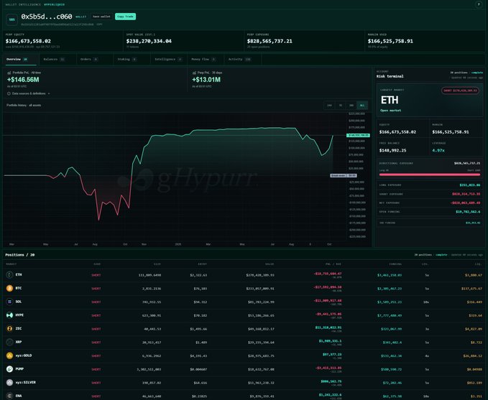Image resolution: width=488 pixels, height=400 pixels.
Task: Click the Market column header
Action: [x=11, y=264]
